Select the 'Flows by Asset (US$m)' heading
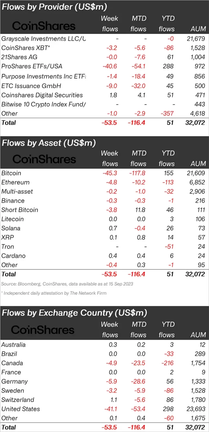Viewport: 209px width, 432px height. point(49,143)
